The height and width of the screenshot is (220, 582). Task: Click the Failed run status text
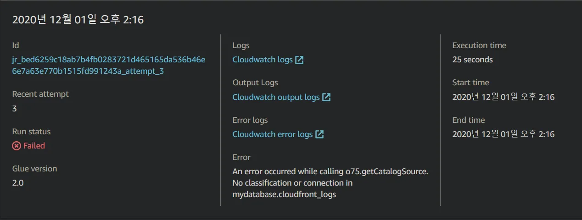34,146
